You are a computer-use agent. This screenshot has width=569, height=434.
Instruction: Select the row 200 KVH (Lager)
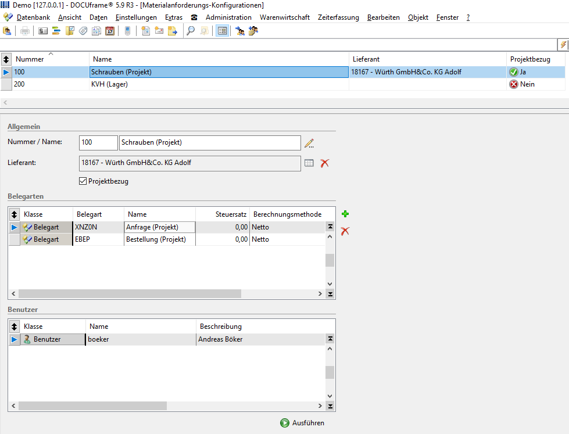click(x=283, y=84)
